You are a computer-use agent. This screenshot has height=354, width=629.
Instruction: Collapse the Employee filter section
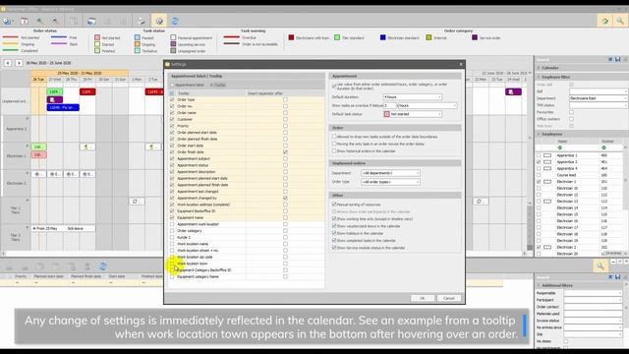pyautogui.click(x=539, y=77)
